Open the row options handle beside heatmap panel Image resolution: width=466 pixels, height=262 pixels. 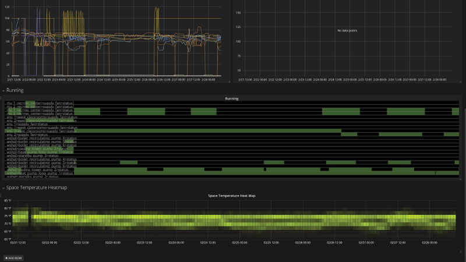(x=1, y=195)
